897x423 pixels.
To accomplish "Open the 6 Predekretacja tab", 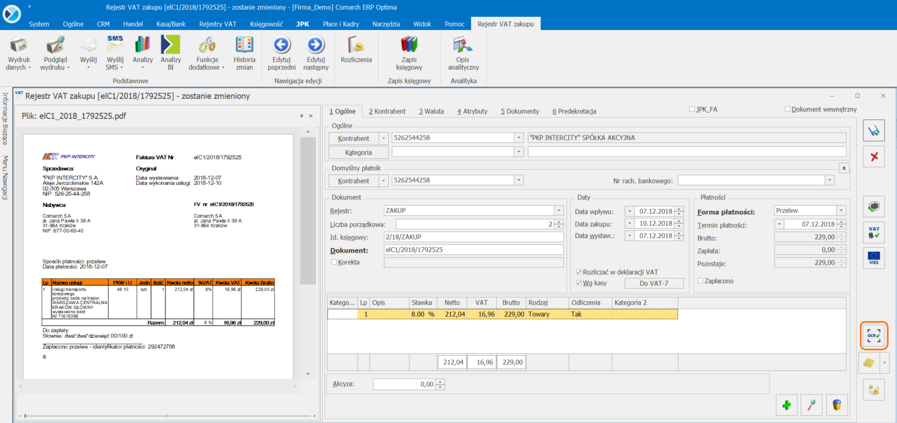I will point(575,111).
